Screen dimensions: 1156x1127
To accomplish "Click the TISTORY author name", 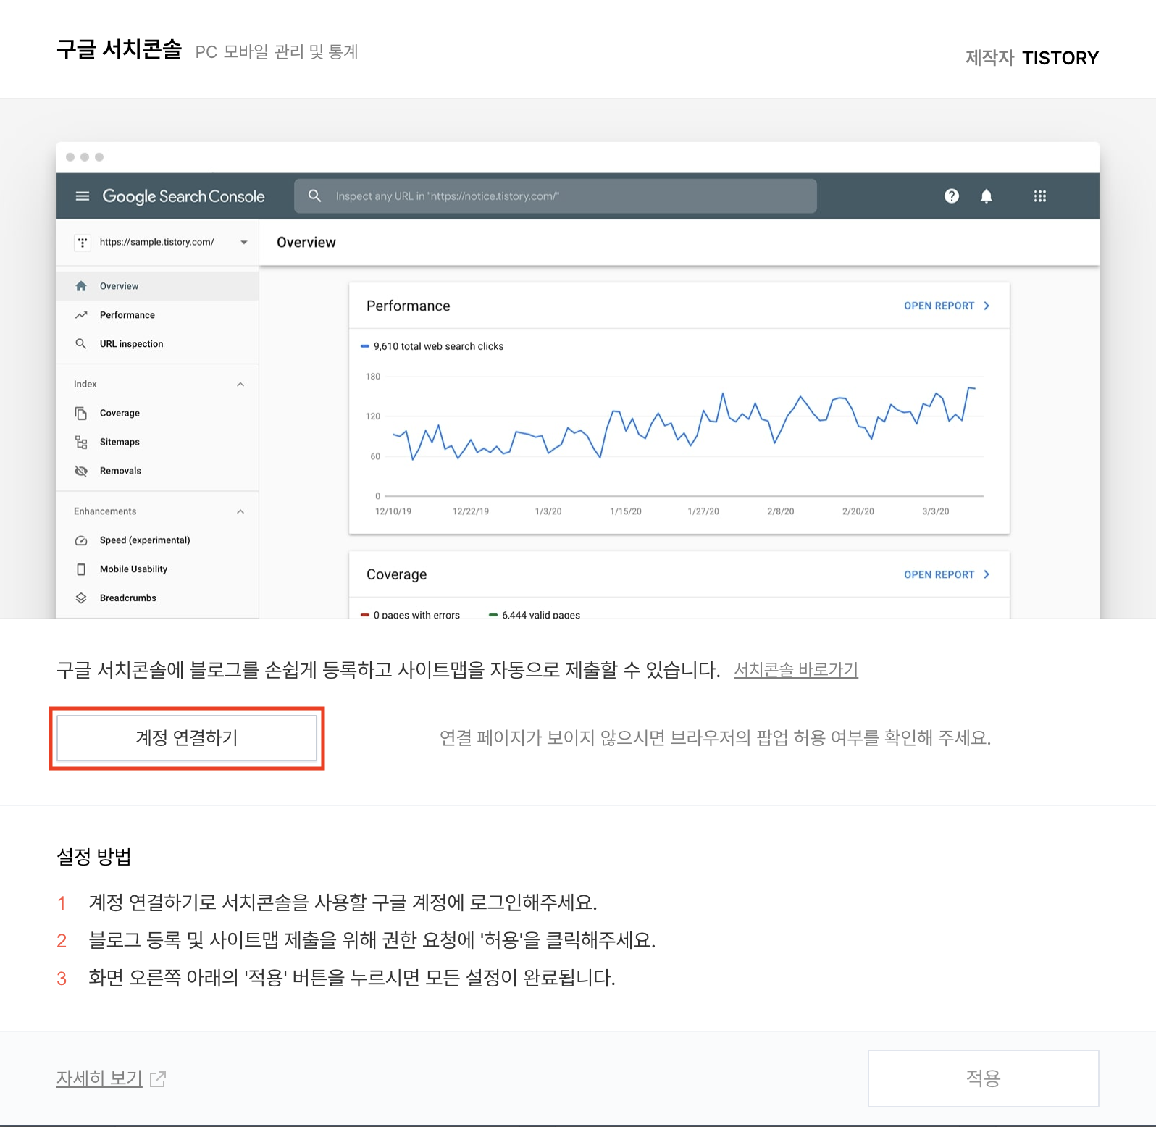I will click(1060, 58).
